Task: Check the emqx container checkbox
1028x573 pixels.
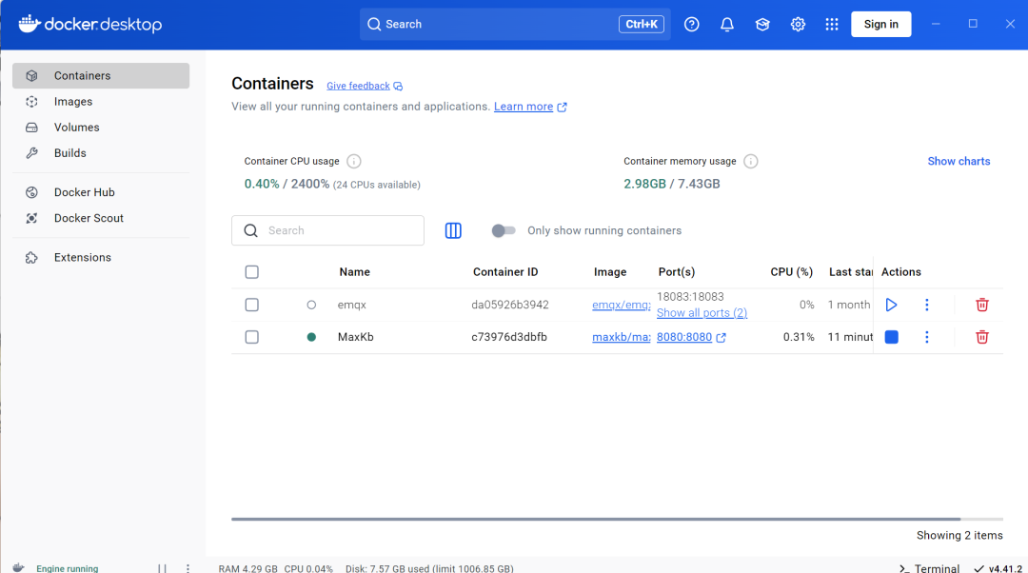Action: click(251, 305)
